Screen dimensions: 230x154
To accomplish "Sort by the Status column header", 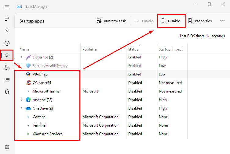I will 133,49.
